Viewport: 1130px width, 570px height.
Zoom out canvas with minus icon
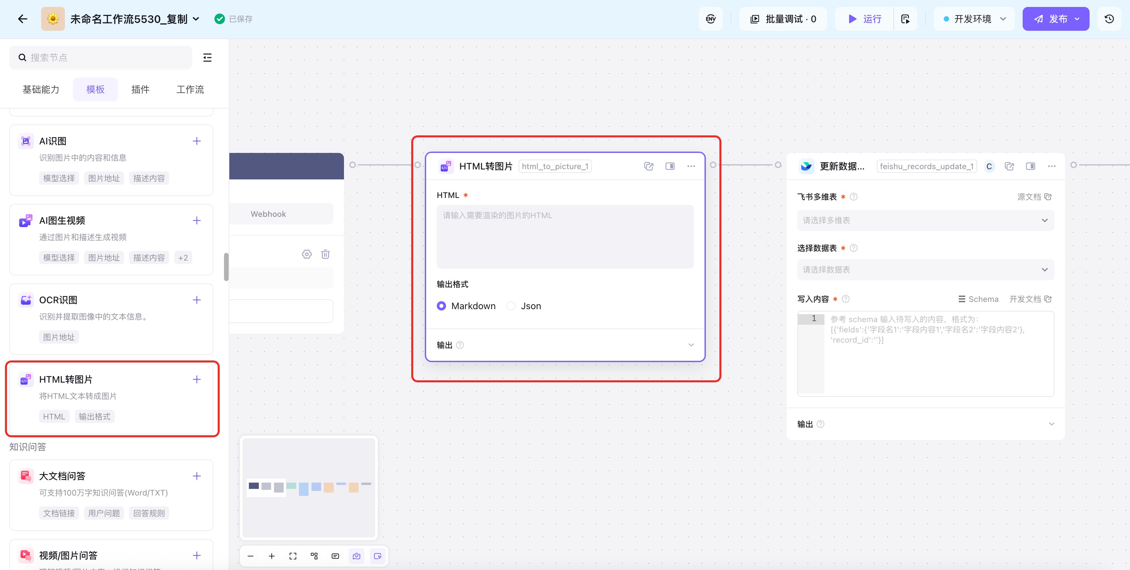coord(251,556)
